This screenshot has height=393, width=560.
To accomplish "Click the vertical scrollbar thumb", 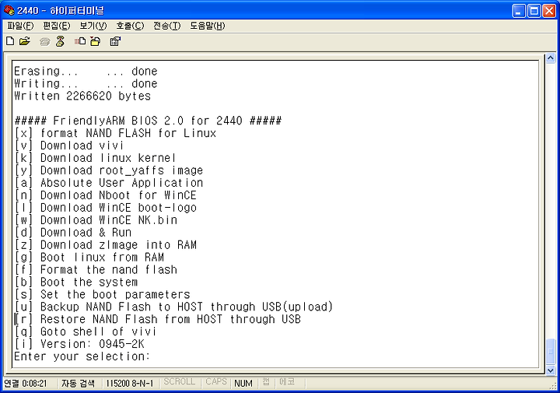I will 551,352.
